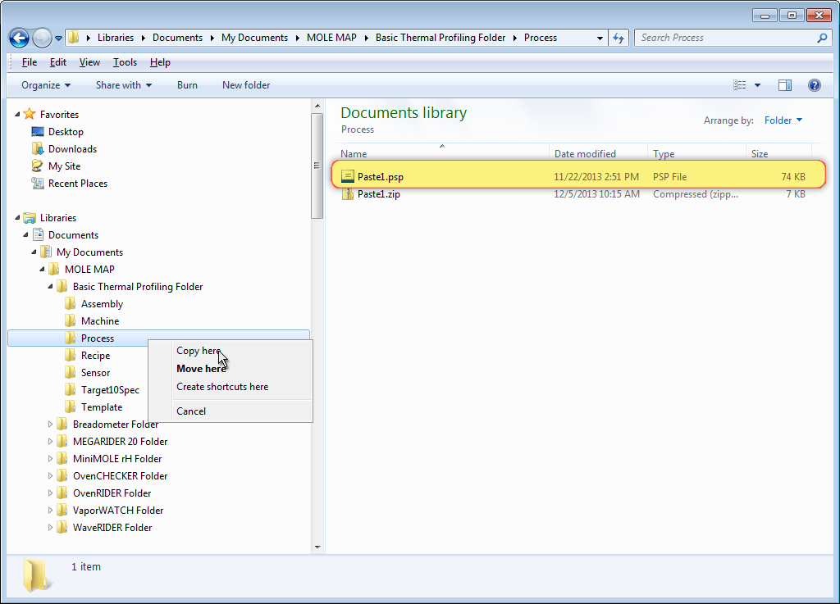
Task: Select the Machine folder icon
Action: [71, 321]
